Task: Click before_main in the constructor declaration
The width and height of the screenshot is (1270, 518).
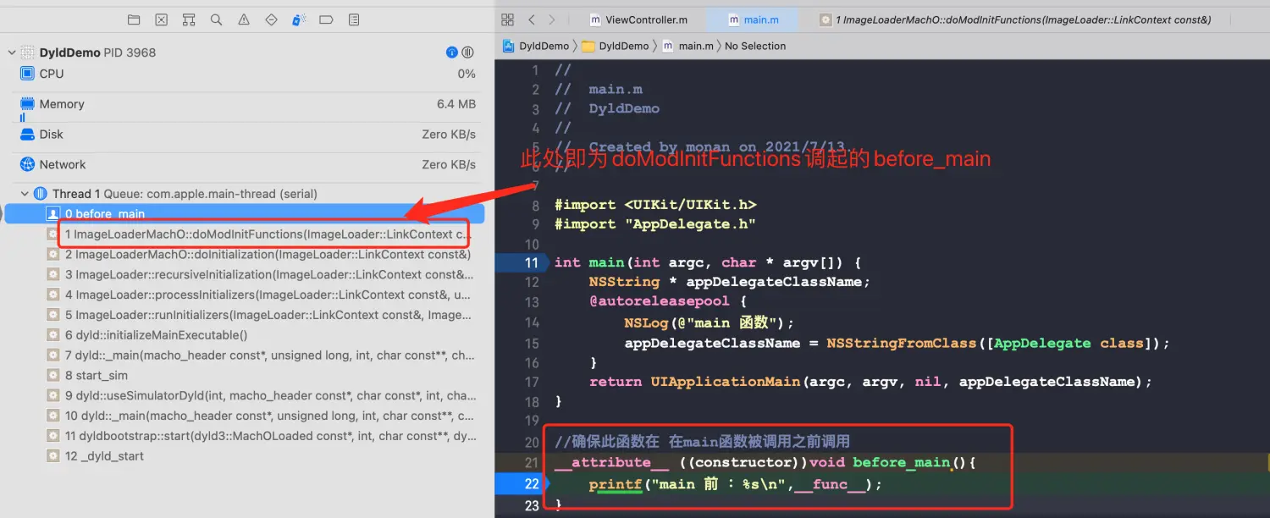Action: coord(903,463)
